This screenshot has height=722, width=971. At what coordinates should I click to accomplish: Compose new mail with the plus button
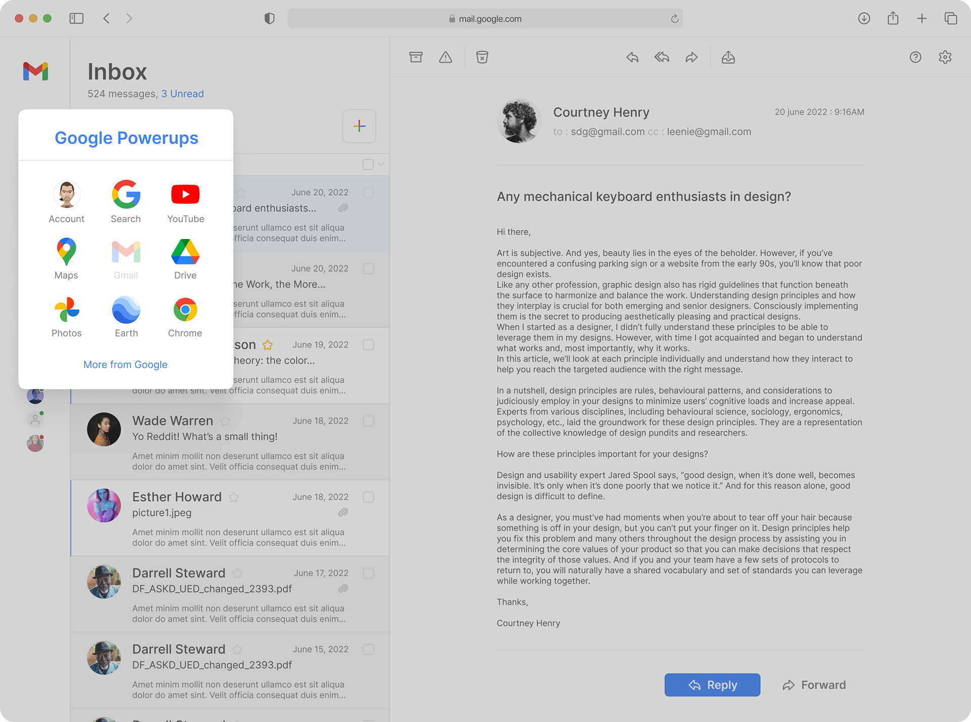coord(359,126)
